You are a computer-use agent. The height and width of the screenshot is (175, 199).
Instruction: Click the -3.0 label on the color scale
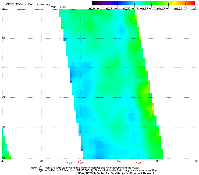click(92, 9)
